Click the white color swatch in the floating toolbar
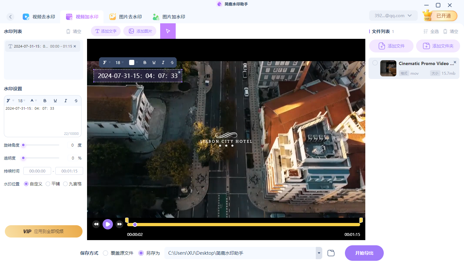464x266 pixels. (132, 62)
